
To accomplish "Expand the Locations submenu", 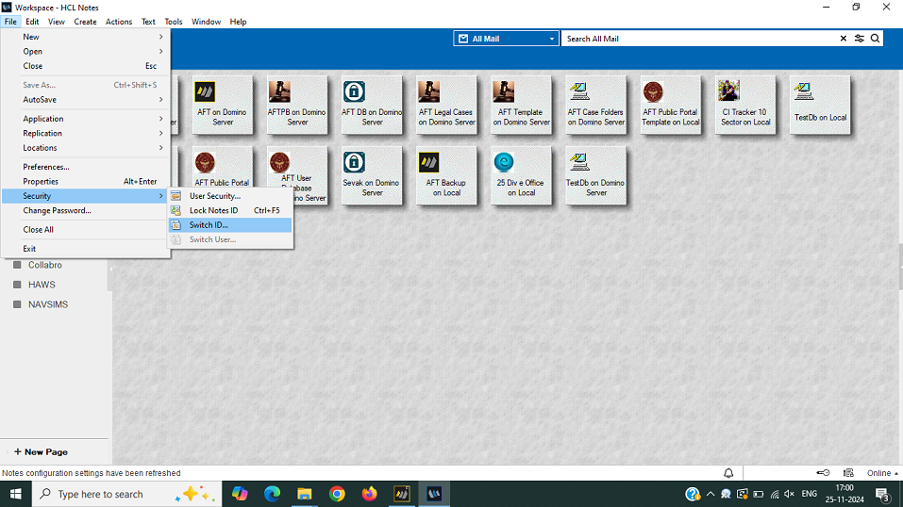I will 86,148.
